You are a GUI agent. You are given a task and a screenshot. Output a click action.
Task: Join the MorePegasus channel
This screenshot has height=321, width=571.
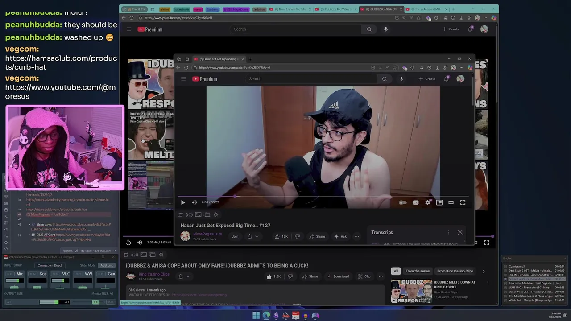(235, 236)
